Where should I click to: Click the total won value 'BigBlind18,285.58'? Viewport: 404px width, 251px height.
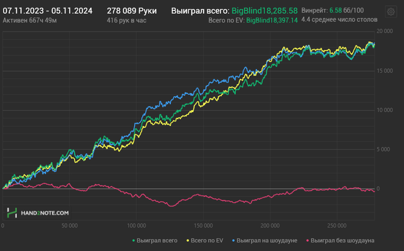coord(264,11)
